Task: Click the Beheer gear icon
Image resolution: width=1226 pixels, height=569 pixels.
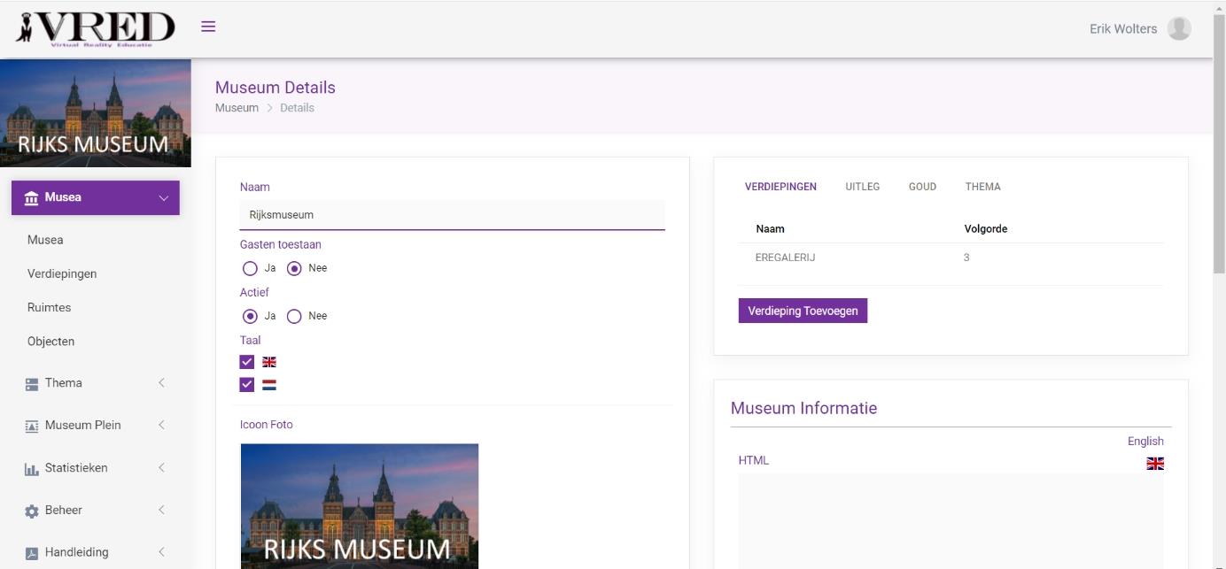Action: tap(32, 511)
